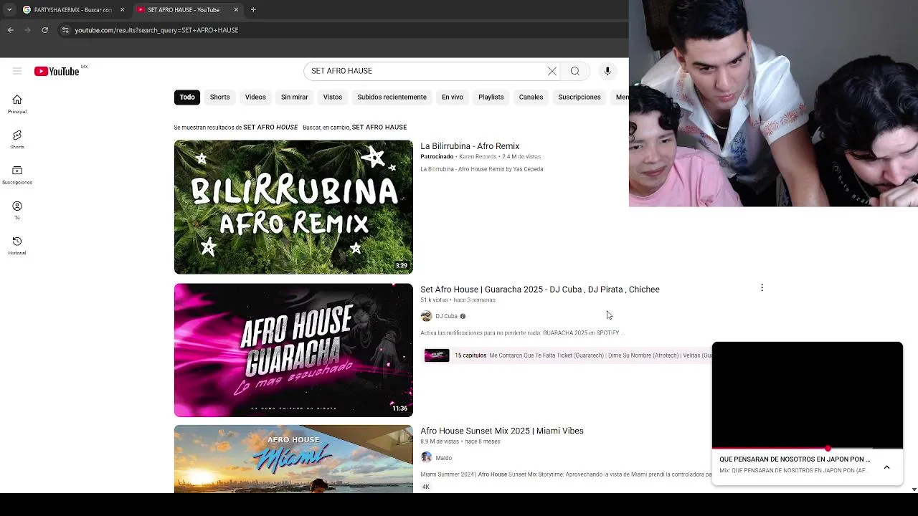Select the Subidos recientemente filter chip
The height and width of the screenshot is (516, 918).
[392, 97]
